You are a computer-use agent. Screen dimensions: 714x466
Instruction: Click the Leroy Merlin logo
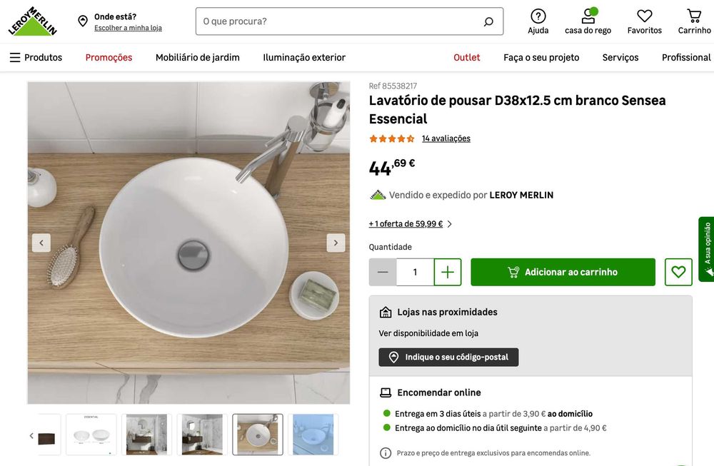pos(33,21)
